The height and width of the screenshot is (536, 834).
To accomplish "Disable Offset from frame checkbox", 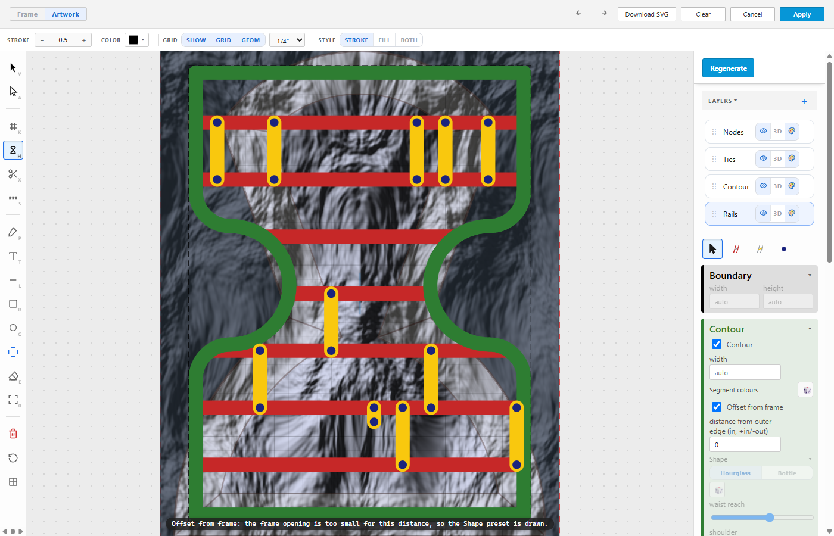I will [717, 407].
